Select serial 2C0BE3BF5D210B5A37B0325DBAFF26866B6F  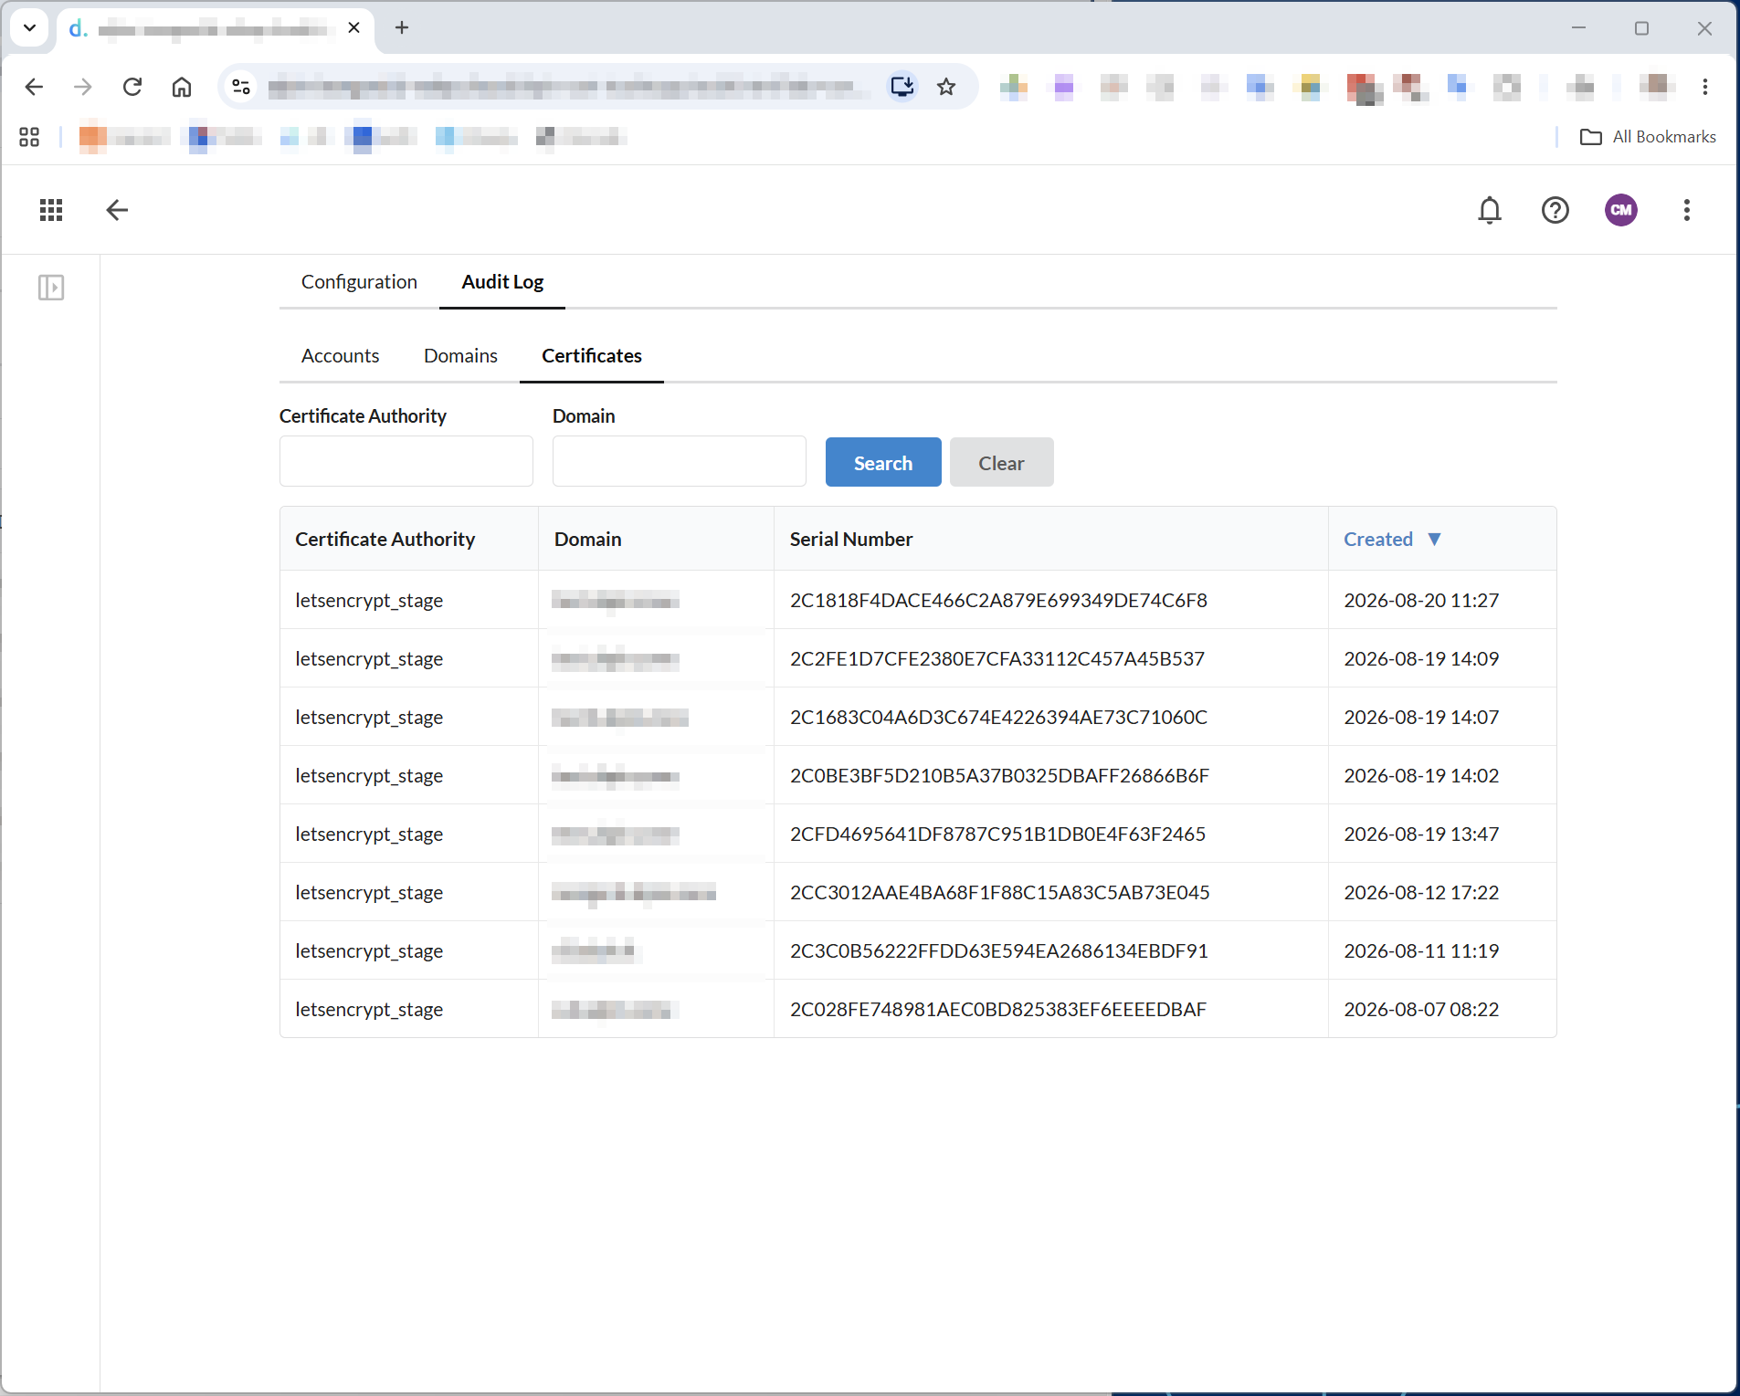999,776
